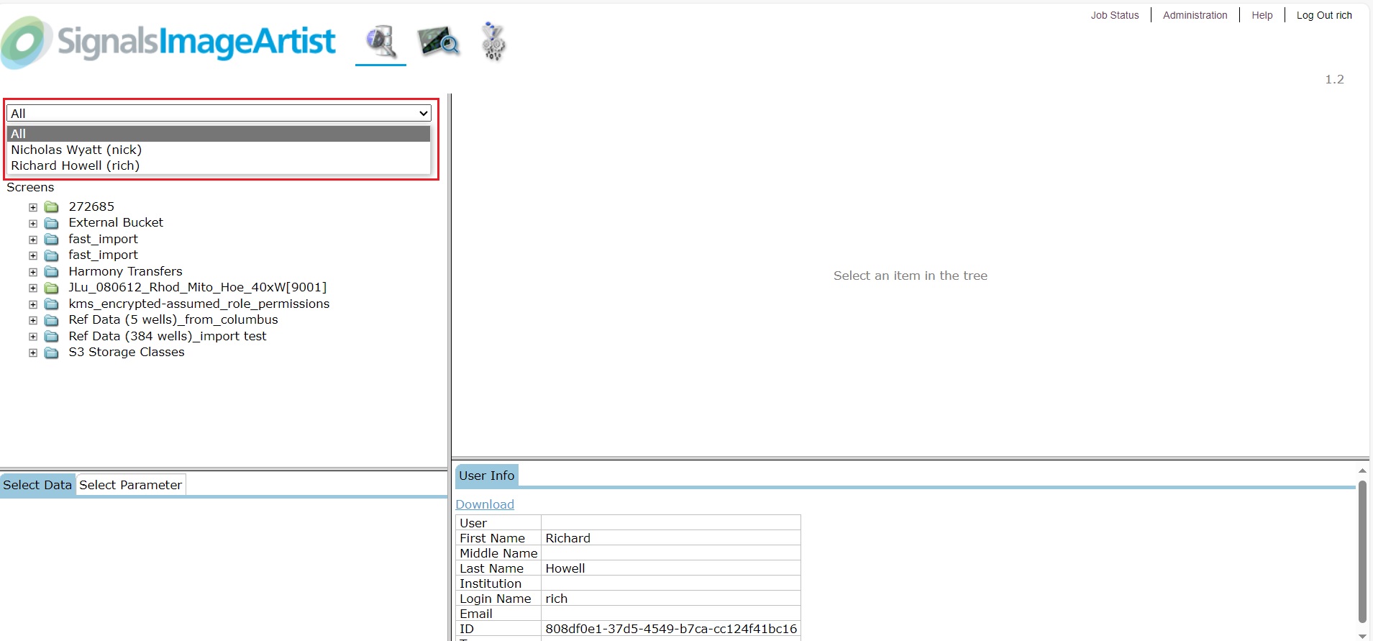Click the ID value 808df0e1-37d5-4549-b7ca-cc124f41bc16
1373x641 pixels.
[x=671, y=629]
